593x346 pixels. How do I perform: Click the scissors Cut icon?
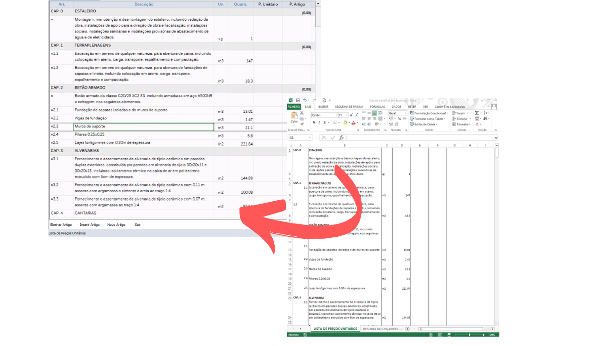[302, 113]
